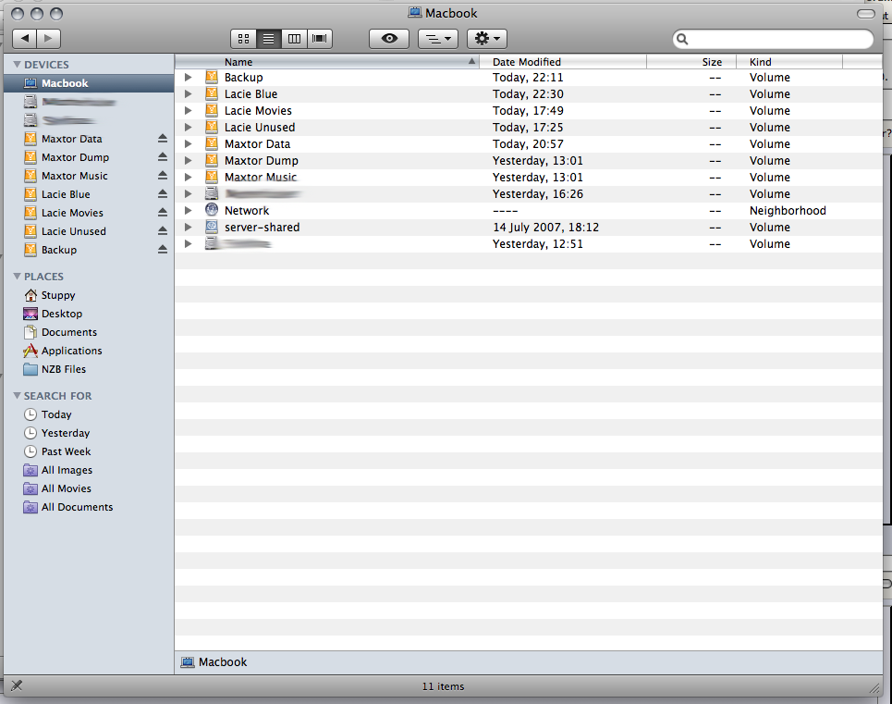Click 'Today, 22:30' date cell

[528, 94]
